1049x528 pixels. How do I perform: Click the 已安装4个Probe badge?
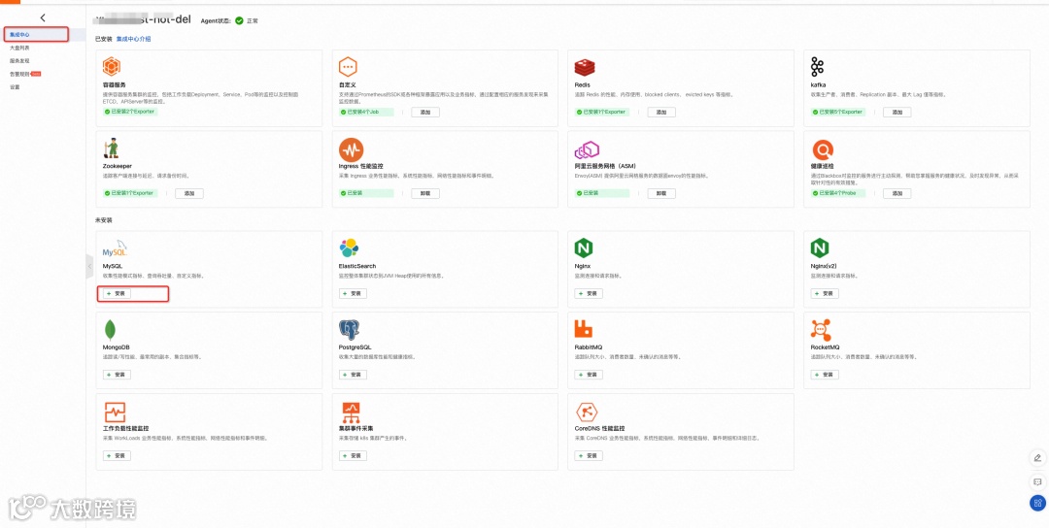(837, 193)
